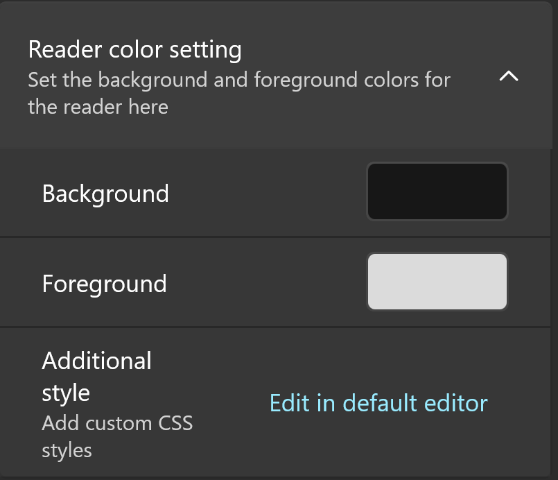Viewport: 558px width, 480px height.
Task: Click the Add custom CSS styles description
Action: point(117,436)
